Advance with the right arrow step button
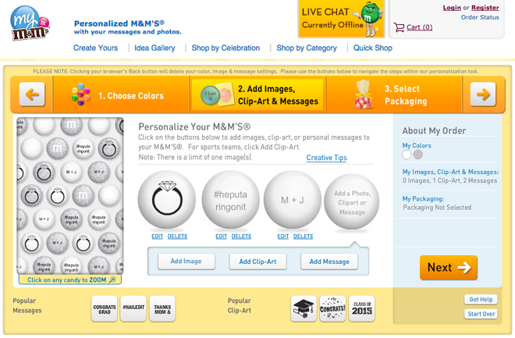The height and width of the screenshot is (338, 515). (x=483, y=94)
